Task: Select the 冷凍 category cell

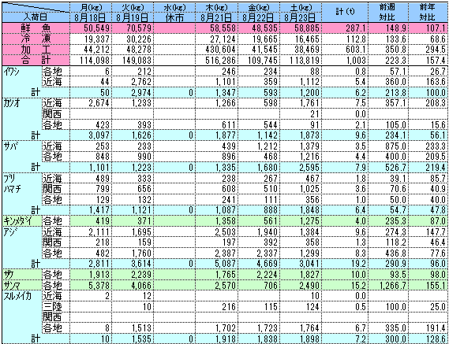Action: [x=36, y=39]
